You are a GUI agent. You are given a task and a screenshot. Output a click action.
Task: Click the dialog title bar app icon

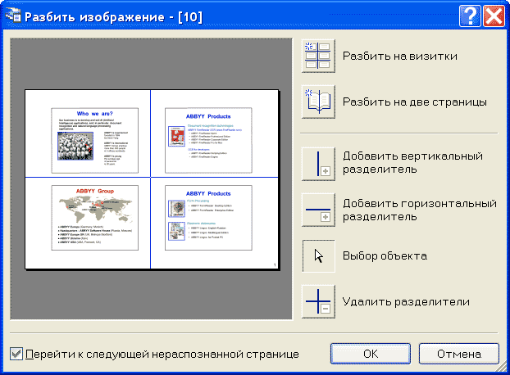[x=13, y=16]
